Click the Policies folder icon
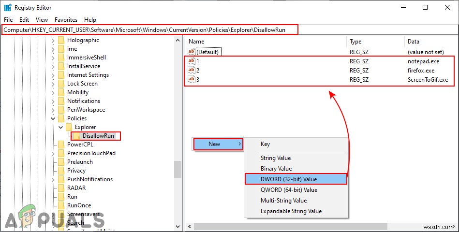The image size is (459, 232). coord(61,118)
